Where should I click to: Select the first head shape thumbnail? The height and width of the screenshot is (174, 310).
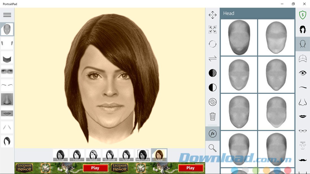coord(239,37)
